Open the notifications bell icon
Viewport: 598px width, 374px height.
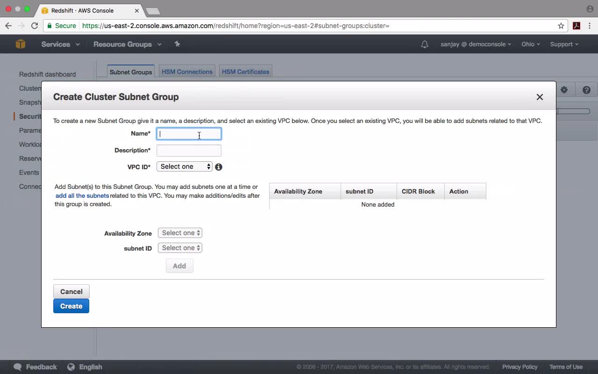425,44
